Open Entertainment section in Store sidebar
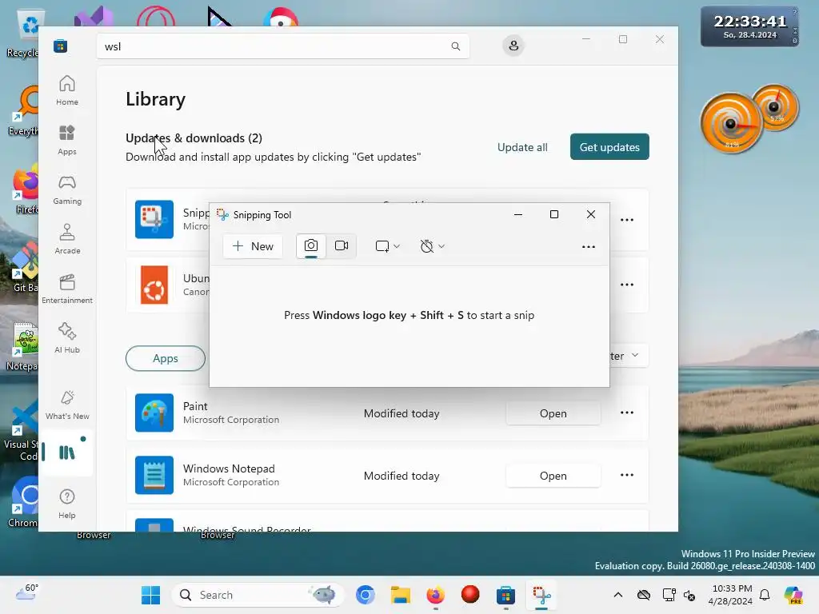The image size is (819, 614). tap(67, 289)
